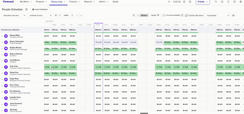Zoom in timeline with plus button
The height and width of the screenshot is (114, 244).
pyautogui.click(x=81, y=16)
